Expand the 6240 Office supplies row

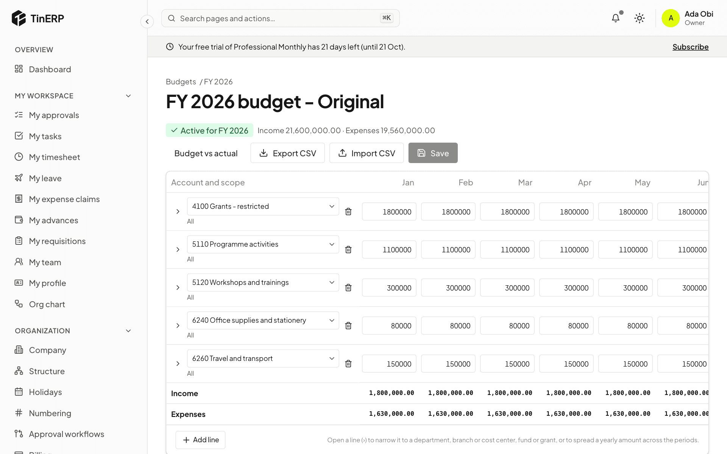(x=178, y=325)
